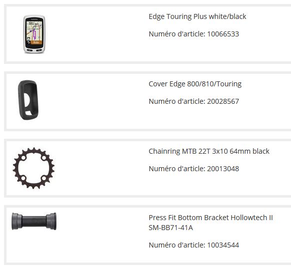Screen dimensions: 291x268
Task: Click the "Numéro d'article" label under Chainring MTB
Action: 177,169
